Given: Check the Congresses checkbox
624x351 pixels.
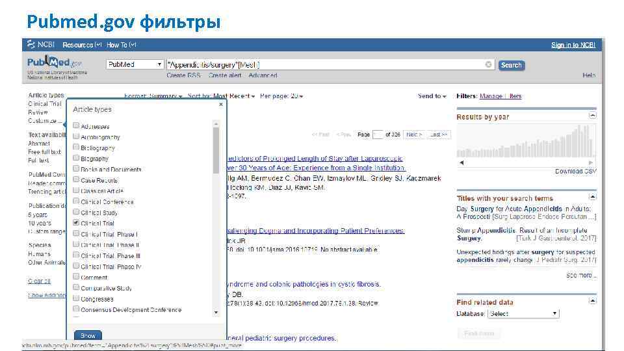Looking at the screenshot, I should [76, 298].
